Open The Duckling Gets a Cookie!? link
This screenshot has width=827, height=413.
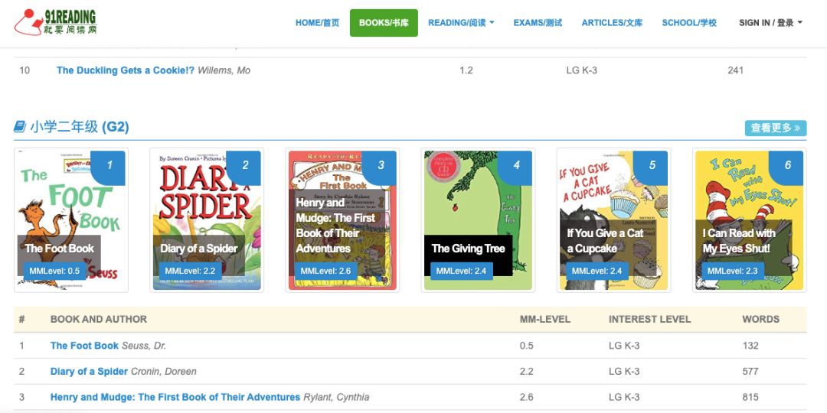[x=126, y=70]
